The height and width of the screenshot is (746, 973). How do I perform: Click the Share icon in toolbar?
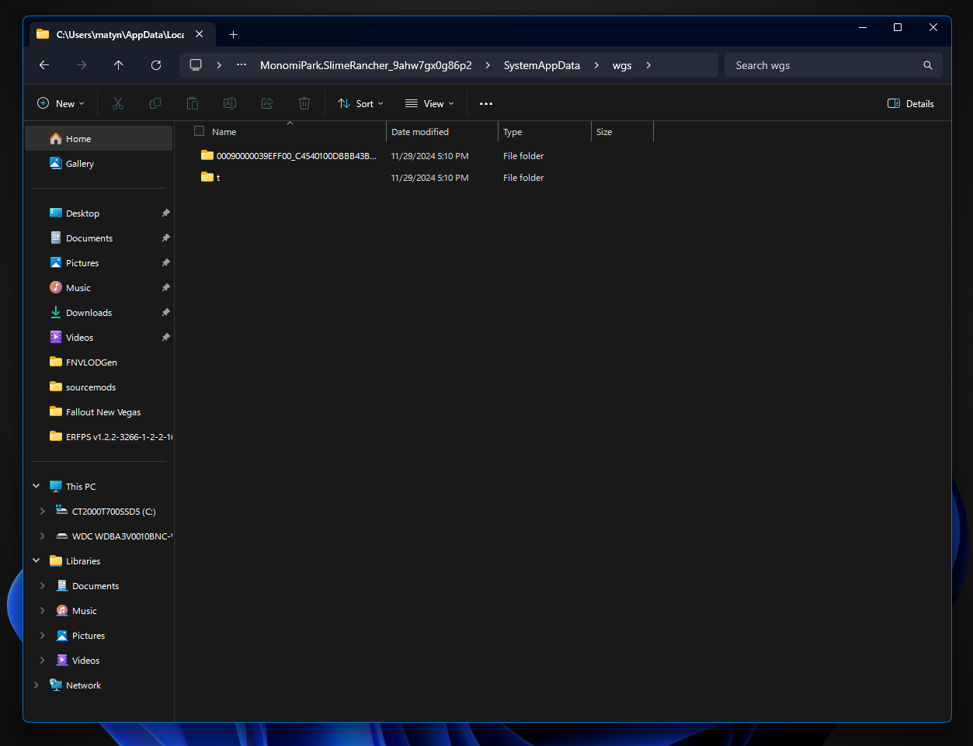[x=267, y=103]
